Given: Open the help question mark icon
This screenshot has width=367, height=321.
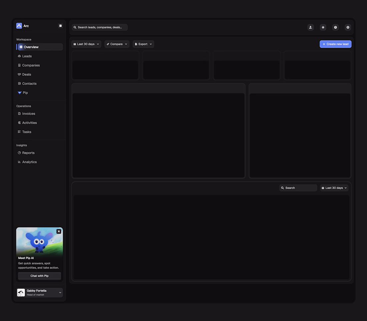Looking at the screenshot, I should point(335,27).
